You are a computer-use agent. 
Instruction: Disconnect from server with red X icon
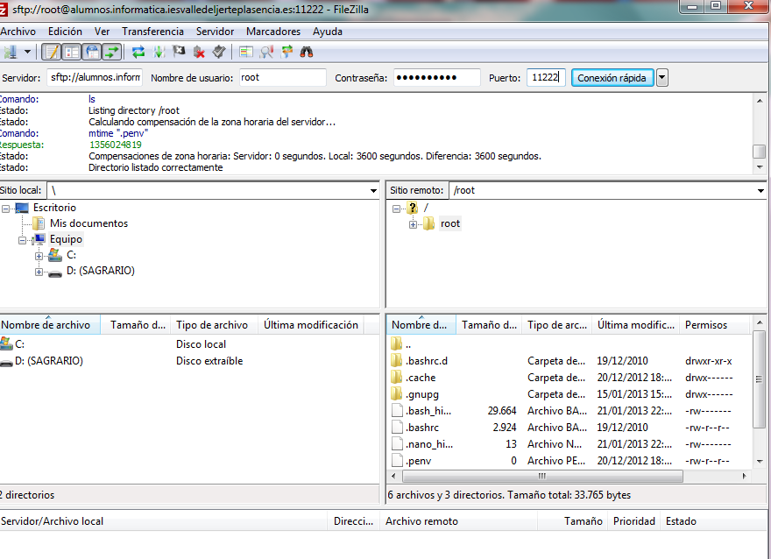coord(199,52)
